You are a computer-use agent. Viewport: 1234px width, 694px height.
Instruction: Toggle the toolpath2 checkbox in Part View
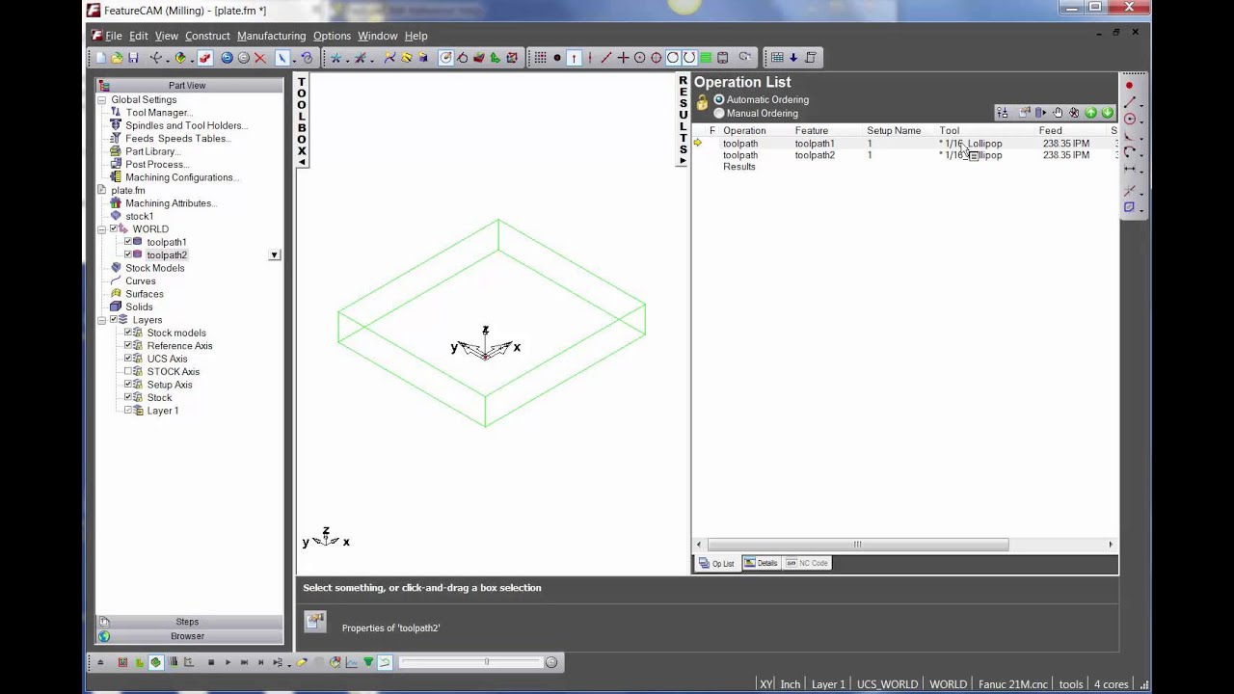coord(128,254)
